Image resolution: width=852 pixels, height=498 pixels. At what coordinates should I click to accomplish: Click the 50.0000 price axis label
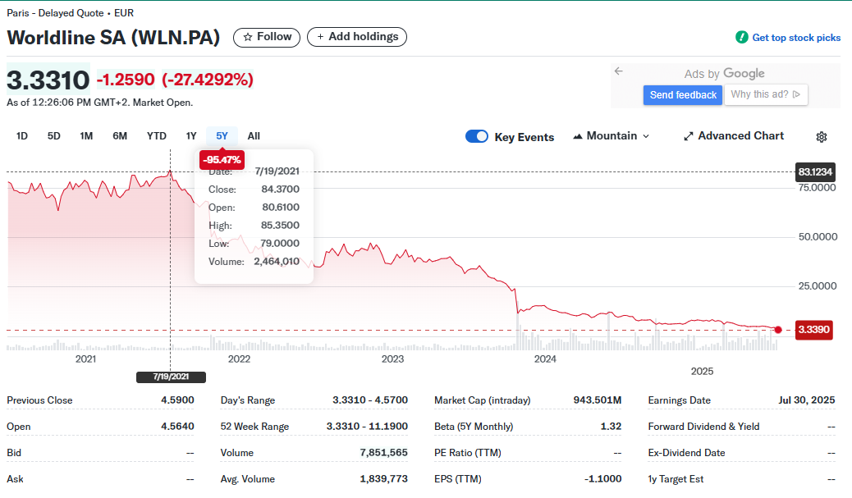click(x=818, y=237)
